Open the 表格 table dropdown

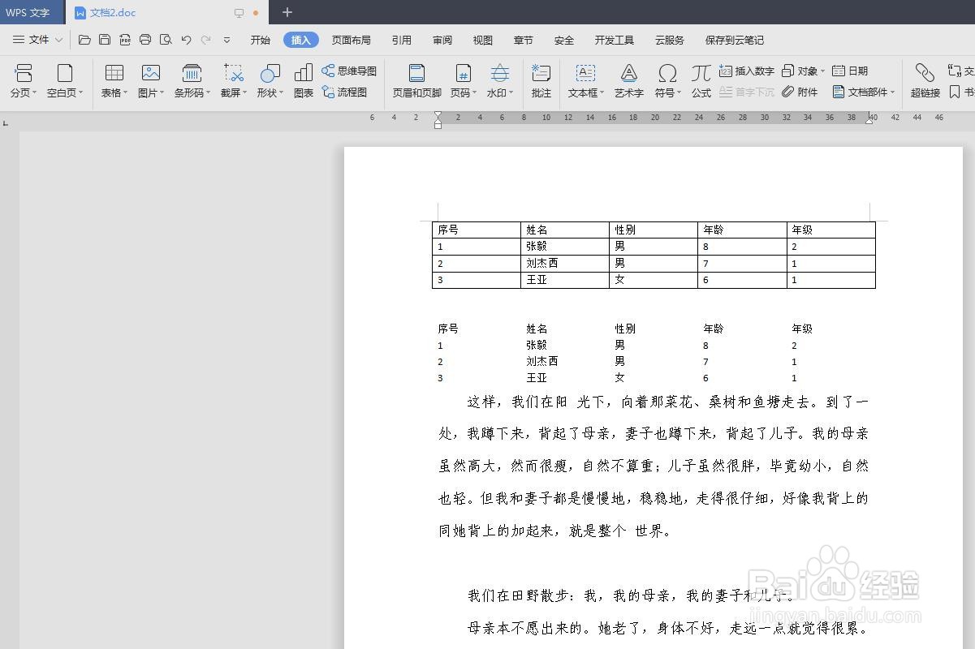[113, 80]
